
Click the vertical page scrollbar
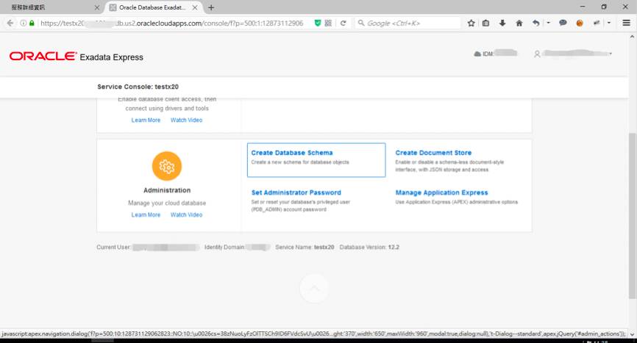point(632,215)
